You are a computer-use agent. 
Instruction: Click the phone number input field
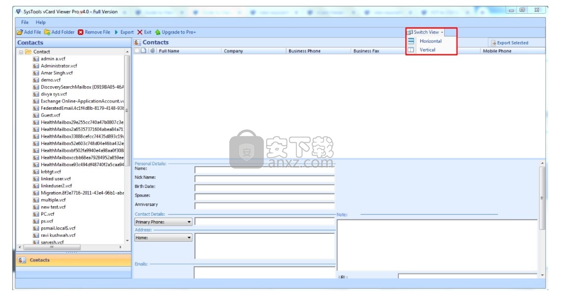pyautogui.click(x=265, y=222)
